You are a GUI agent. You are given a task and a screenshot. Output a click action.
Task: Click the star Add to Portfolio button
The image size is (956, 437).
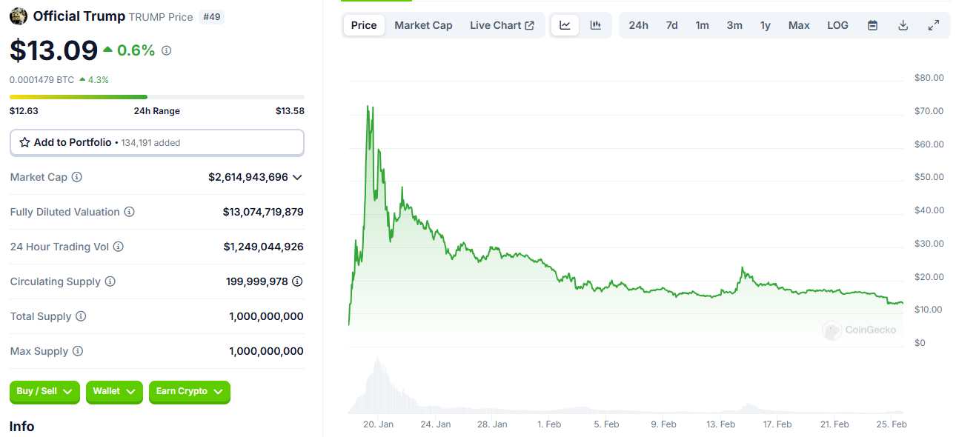tap(156, 142)
